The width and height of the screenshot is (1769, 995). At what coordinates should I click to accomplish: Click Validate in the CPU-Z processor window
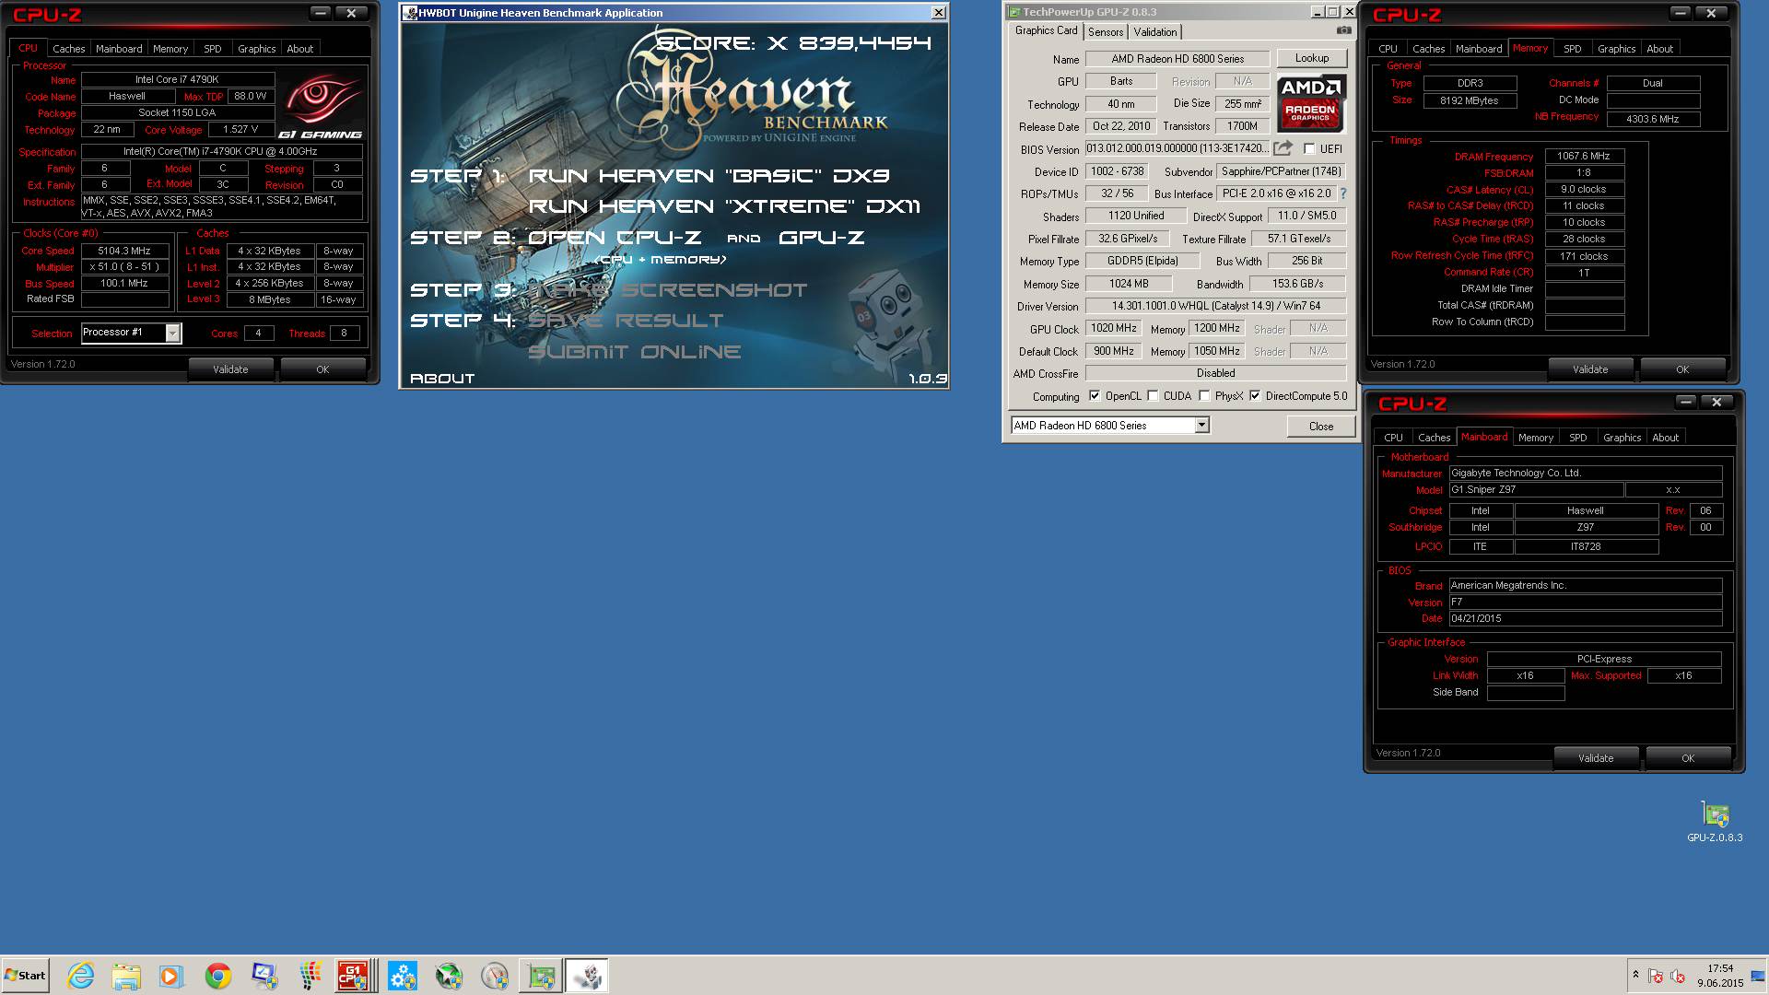point(230,369)
